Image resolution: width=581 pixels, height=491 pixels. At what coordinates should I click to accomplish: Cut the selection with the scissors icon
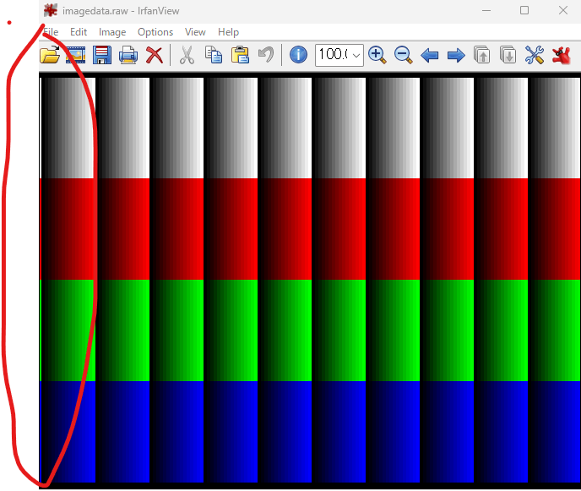click(x=187, y=55)
